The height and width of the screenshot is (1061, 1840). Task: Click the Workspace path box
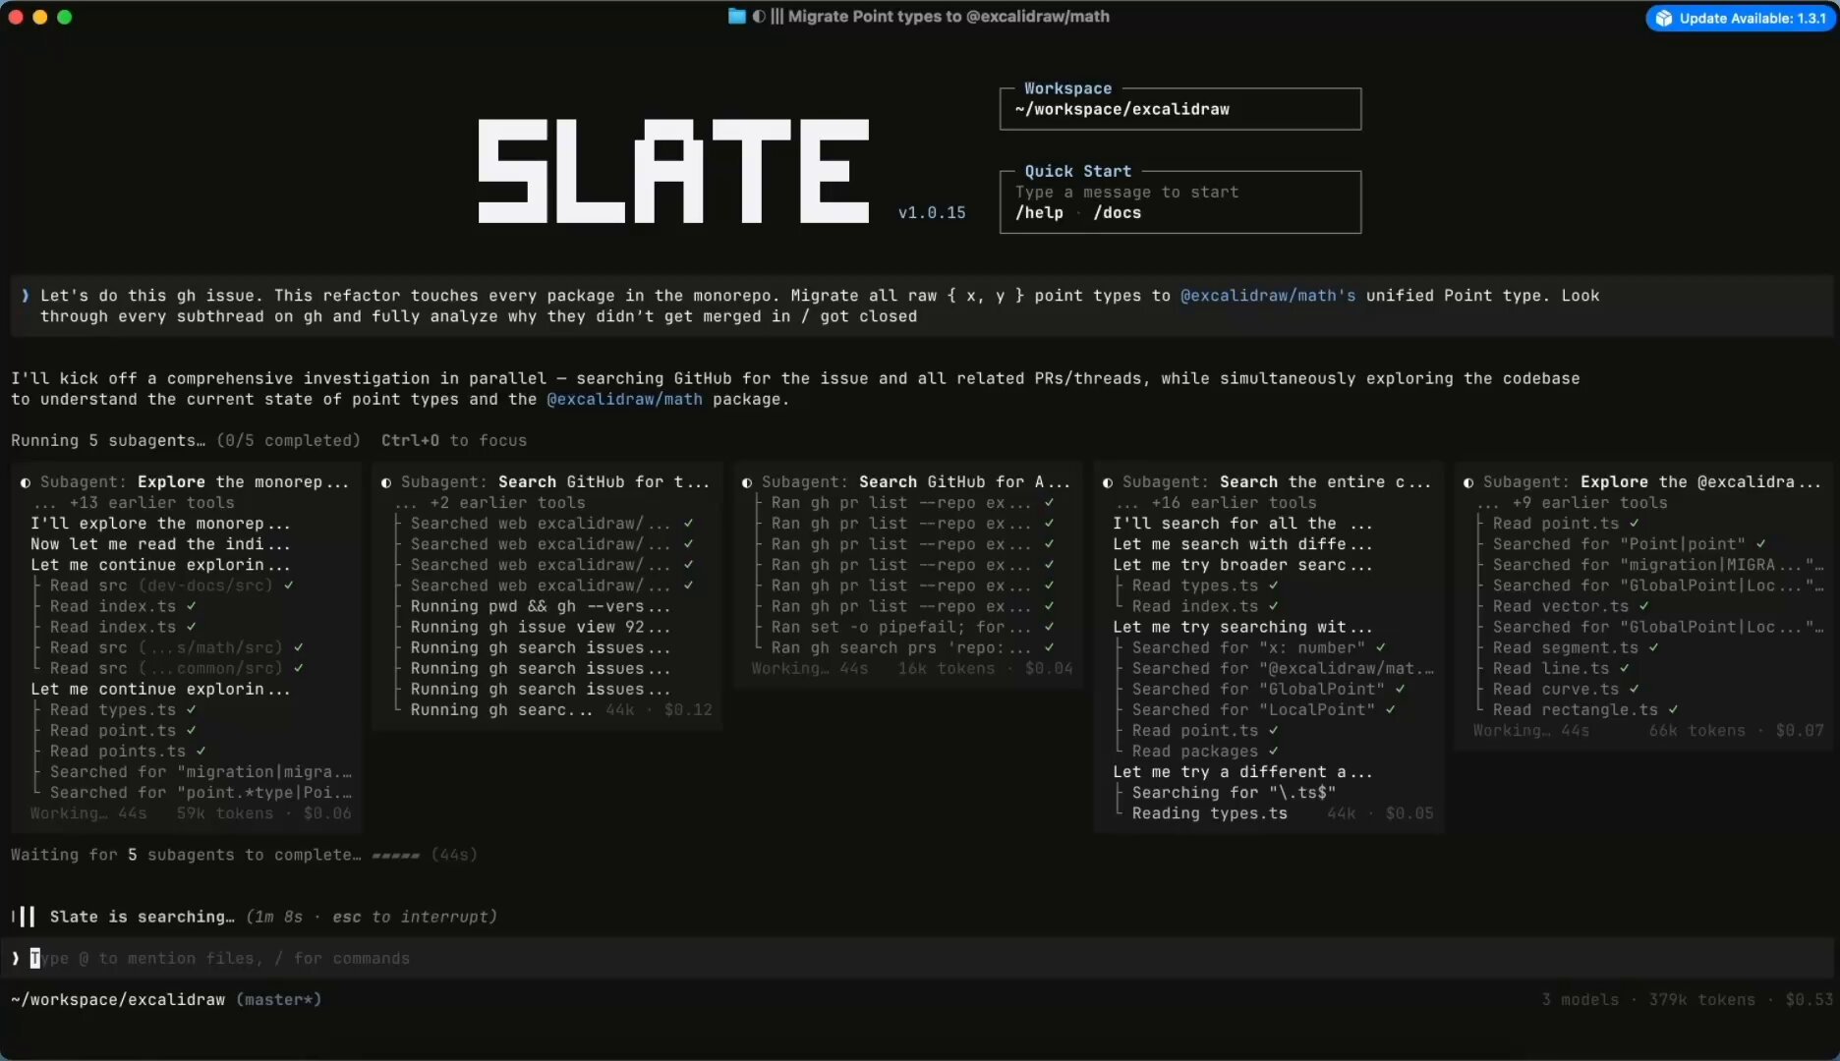(x=1179, y=109)
